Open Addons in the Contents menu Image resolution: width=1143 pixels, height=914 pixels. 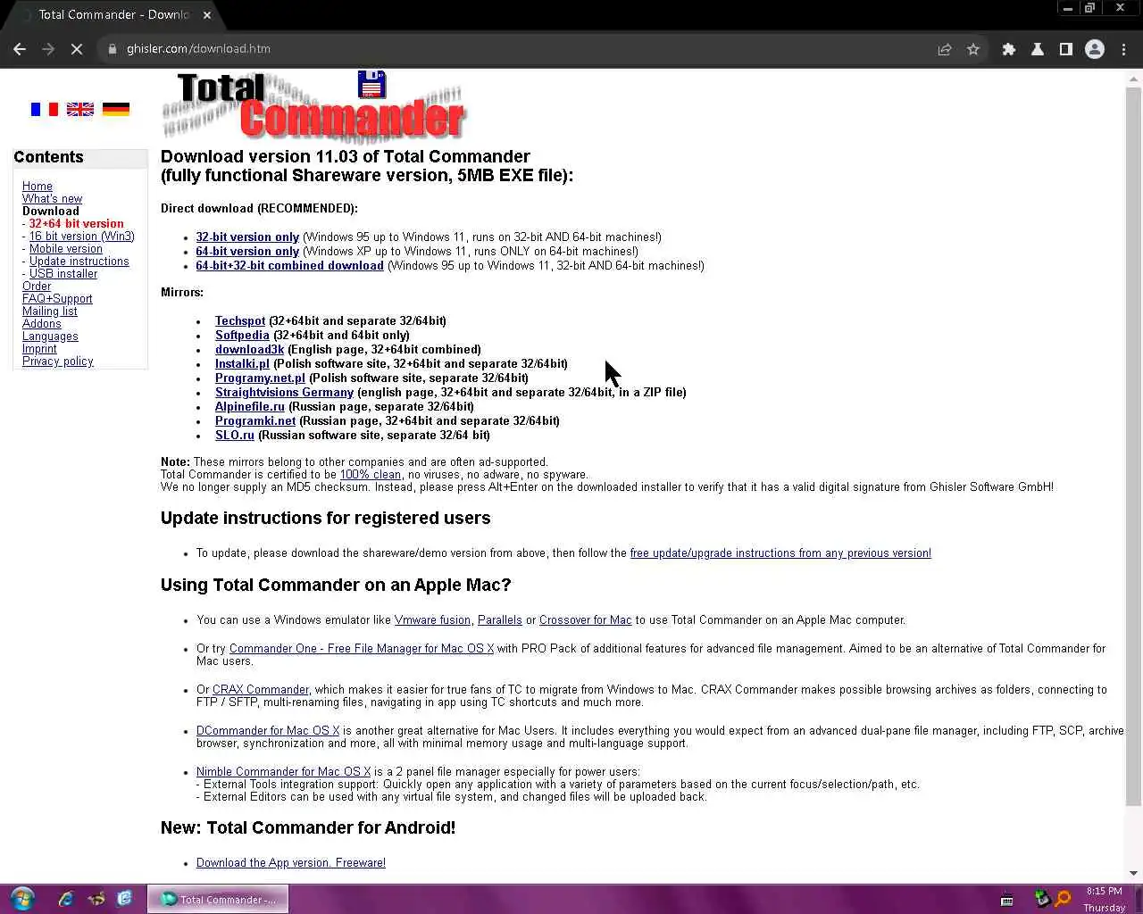pos(42,323)
